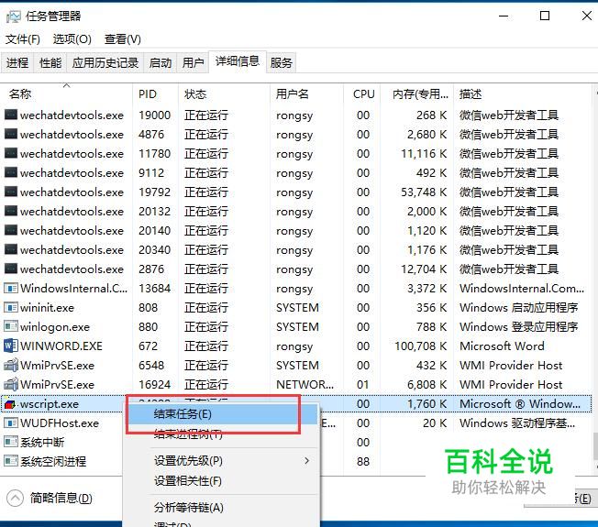Sort by the PID column header
The width and height of the screenshot is (598, 527).
click(x=156, y=93)
